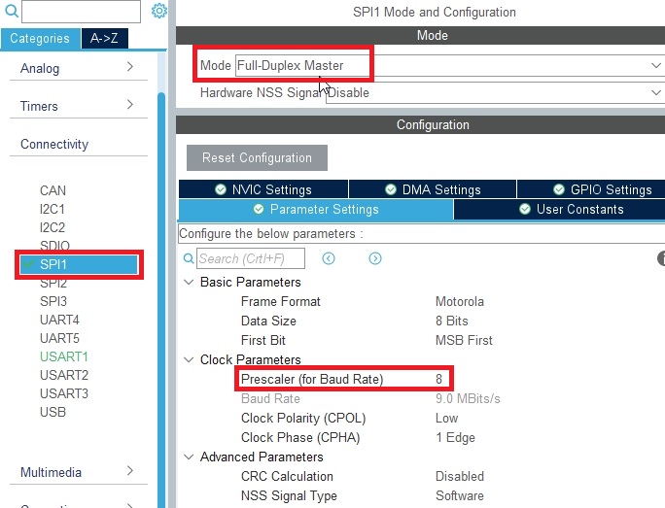Viewport: 665px width, 508px height.
Task: Select UART5 peripheral
Action: click(x=60, y=338)
